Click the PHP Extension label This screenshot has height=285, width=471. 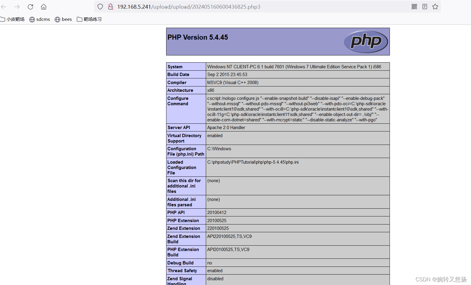click(183, 221)
